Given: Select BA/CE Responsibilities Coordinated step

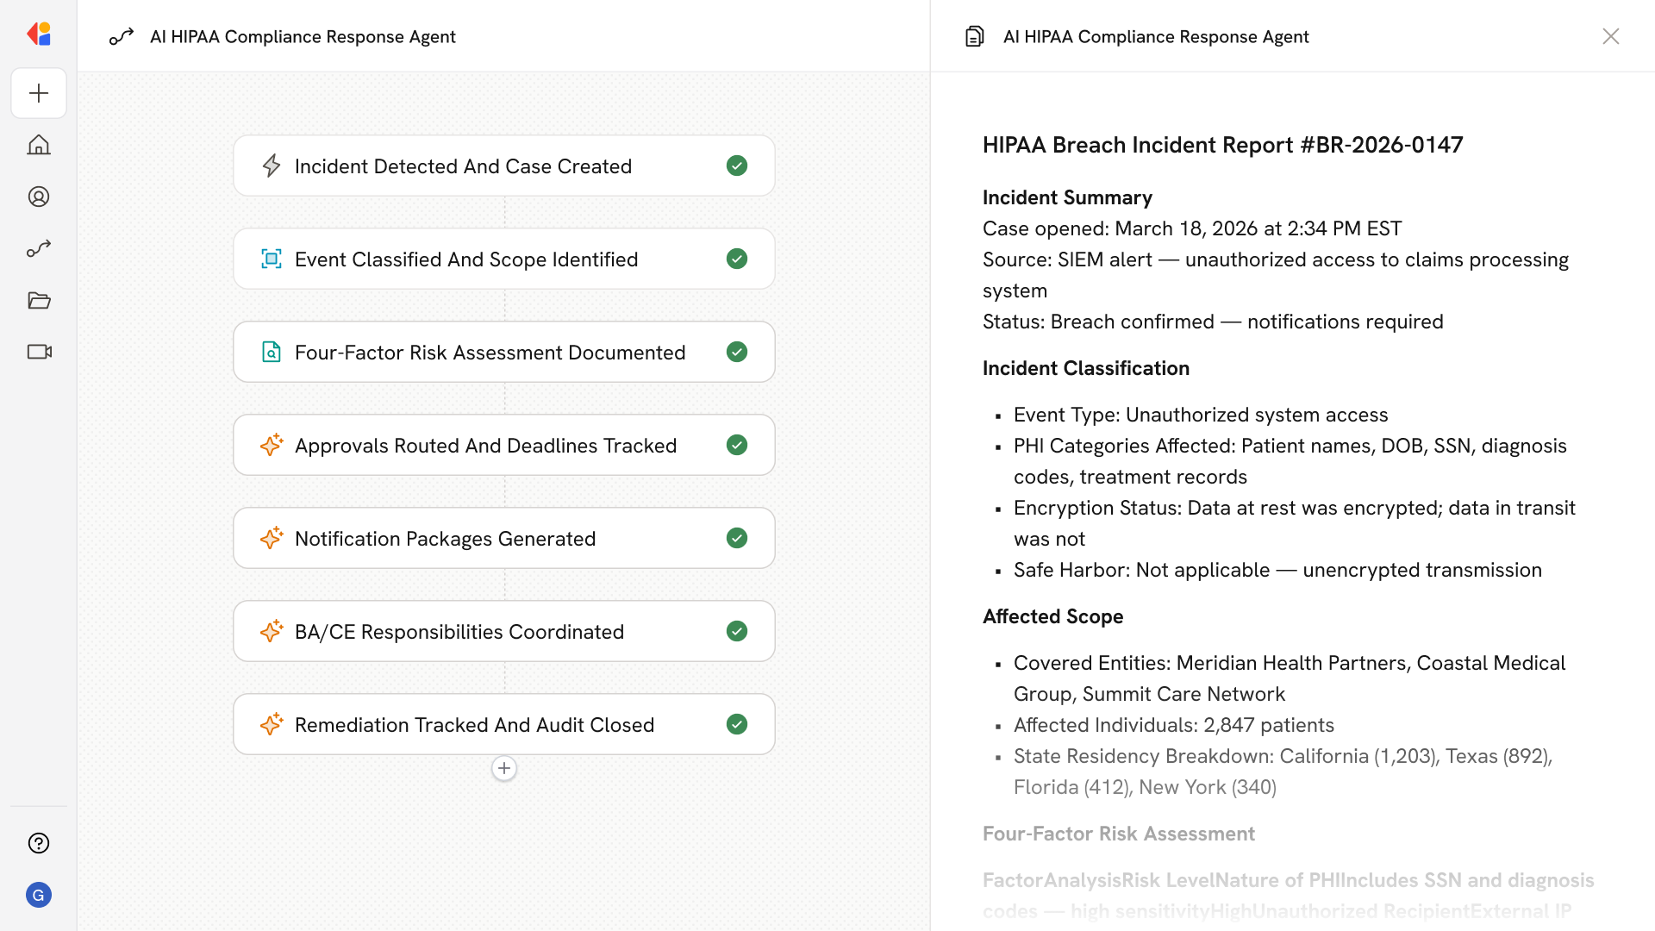Looking at the screenshot, I should coord(459,631).
